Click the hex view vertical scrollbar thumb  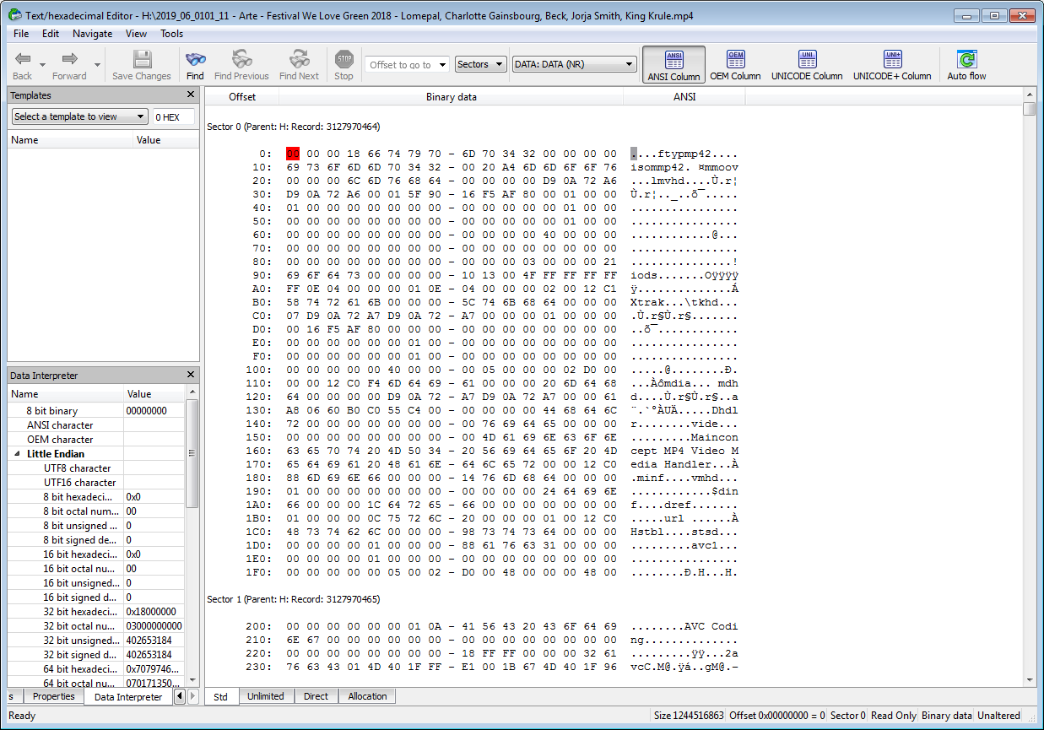click(x=1029, y=109)
